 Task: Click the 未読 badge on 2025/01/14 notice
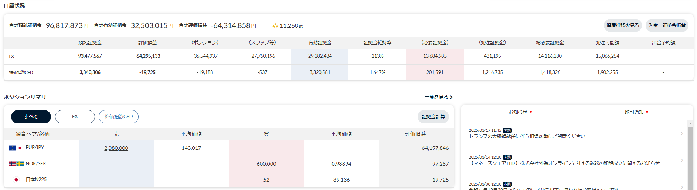click(507, 157)
